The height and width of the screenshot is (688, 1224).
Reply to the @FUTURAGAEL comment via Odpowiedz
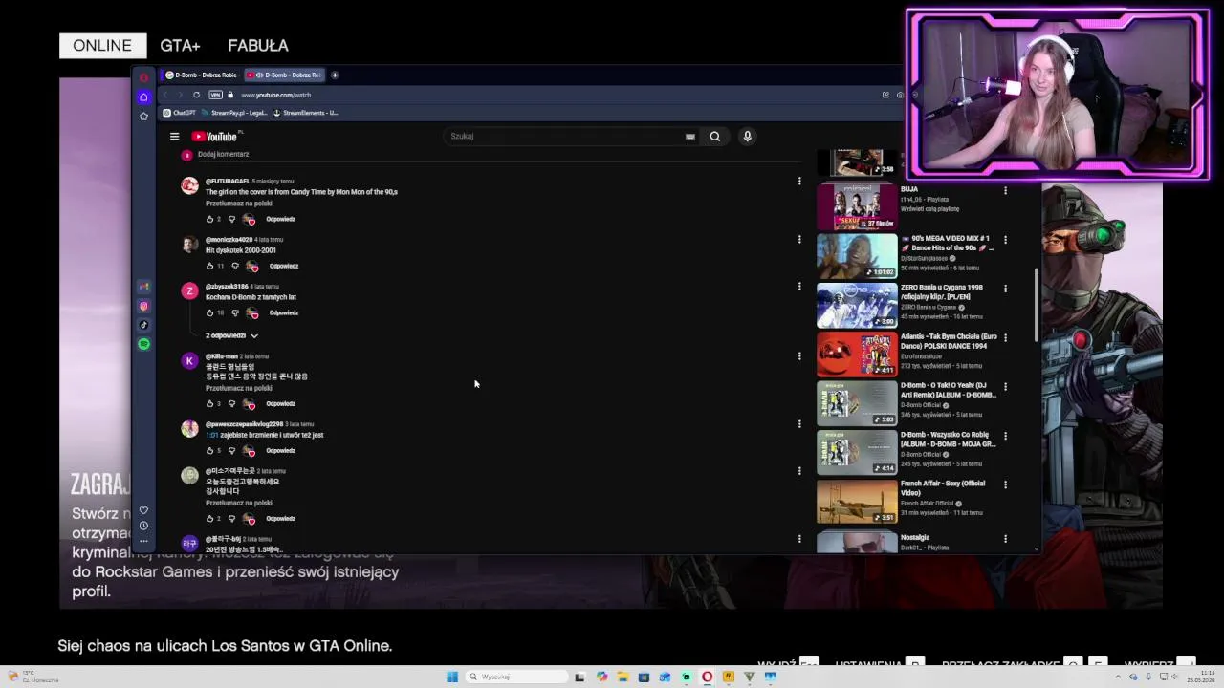coord(280,219)
